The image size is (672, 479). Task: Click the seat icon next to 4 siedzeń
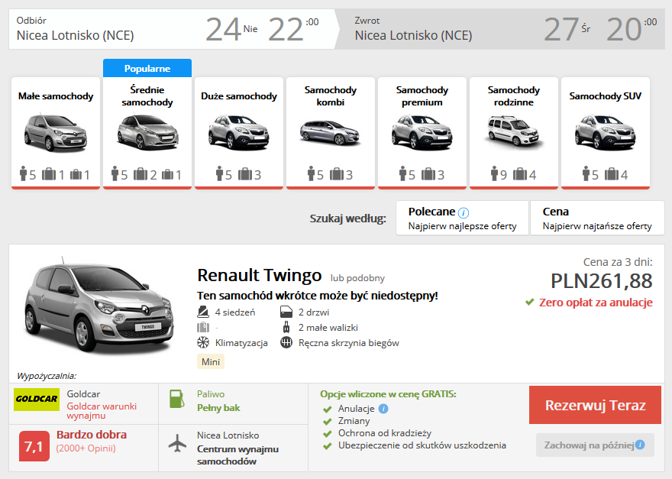[x=202, y=312]
